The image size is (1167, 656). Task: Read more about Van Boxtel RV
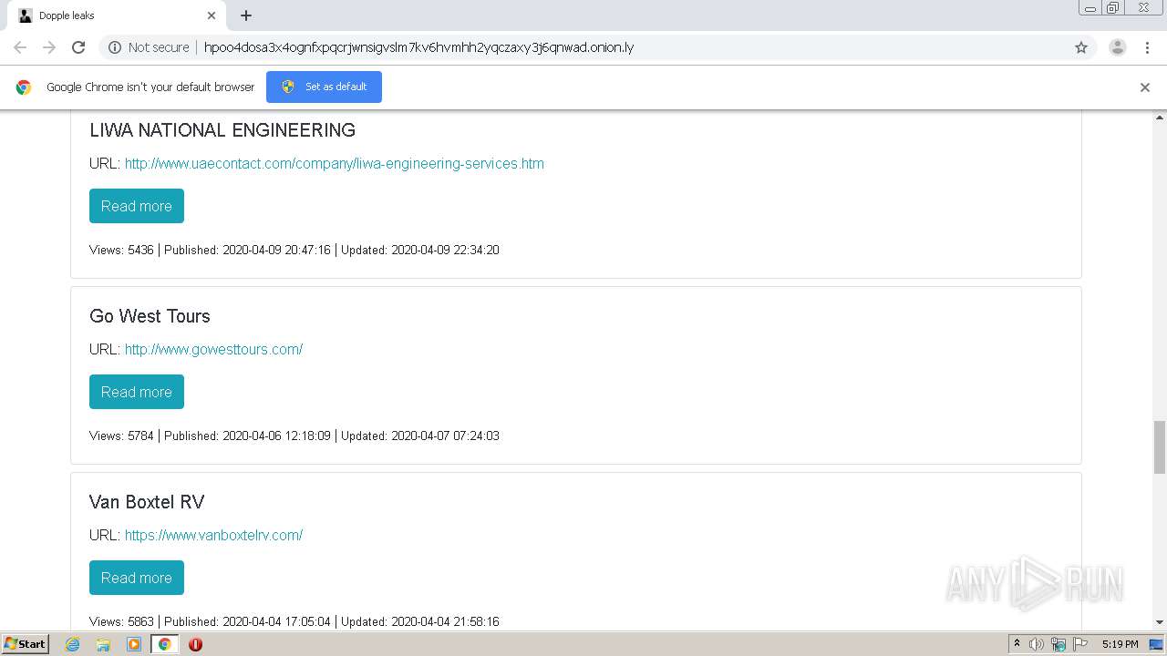[x=137, y=578]
